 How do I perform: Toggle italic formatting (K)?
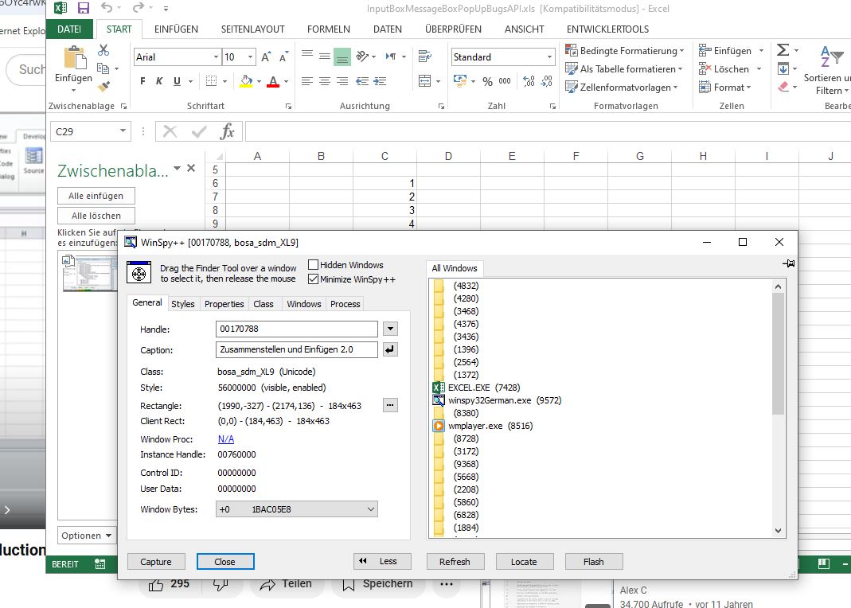pos(159,81)
